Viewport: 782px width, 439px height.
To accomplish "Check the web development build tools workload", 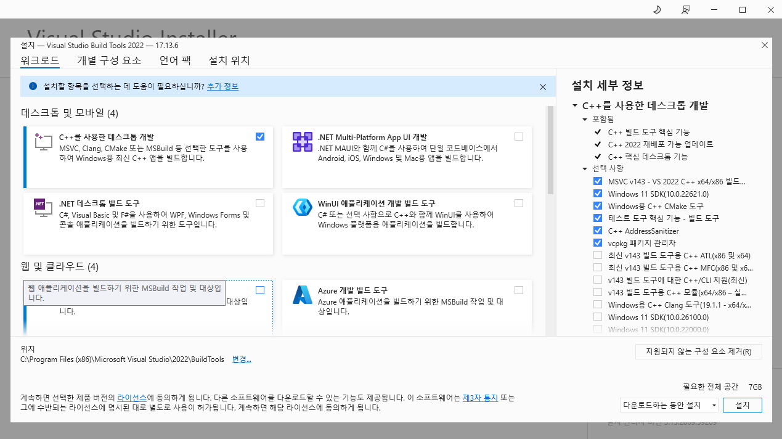I will [x=260, y=290].
